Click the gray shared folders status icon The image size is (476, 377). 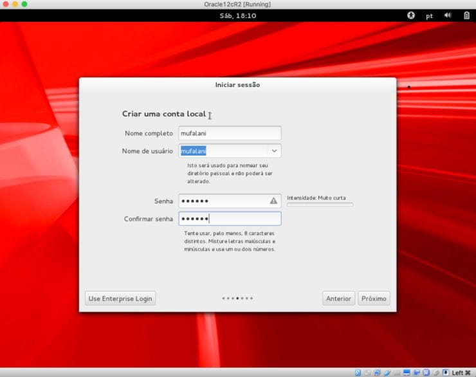click(397, 373)
